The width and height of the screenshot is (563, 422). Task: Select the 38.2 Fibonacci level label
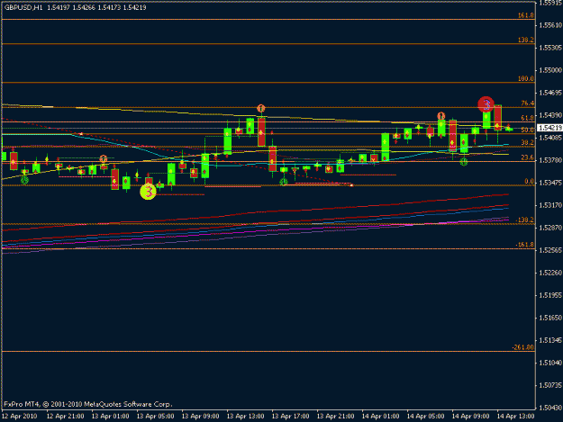(528, 142)
